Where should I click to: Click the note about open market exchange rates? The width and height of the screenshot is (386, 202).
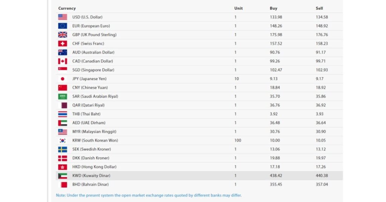click(149, 195)
